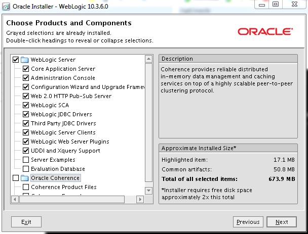Image resolution: width=308 pixels, height=234 pixels.
Task: Uncheck the WebLogic Server parent checkbox
Action: coord(16,60)
